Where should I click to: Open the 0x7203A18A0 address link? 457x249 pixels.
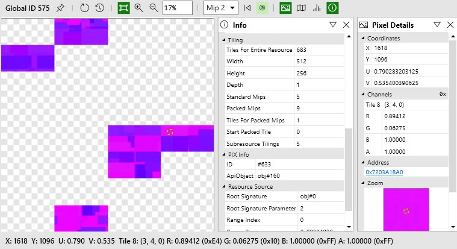point(384,172)
